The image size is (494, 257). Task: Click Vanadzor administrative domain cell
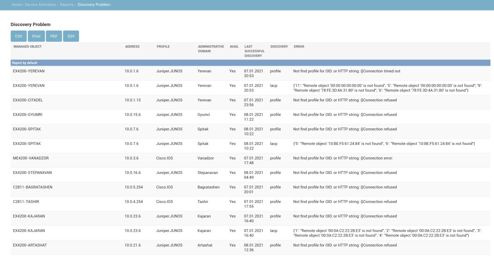coord(206,158)
